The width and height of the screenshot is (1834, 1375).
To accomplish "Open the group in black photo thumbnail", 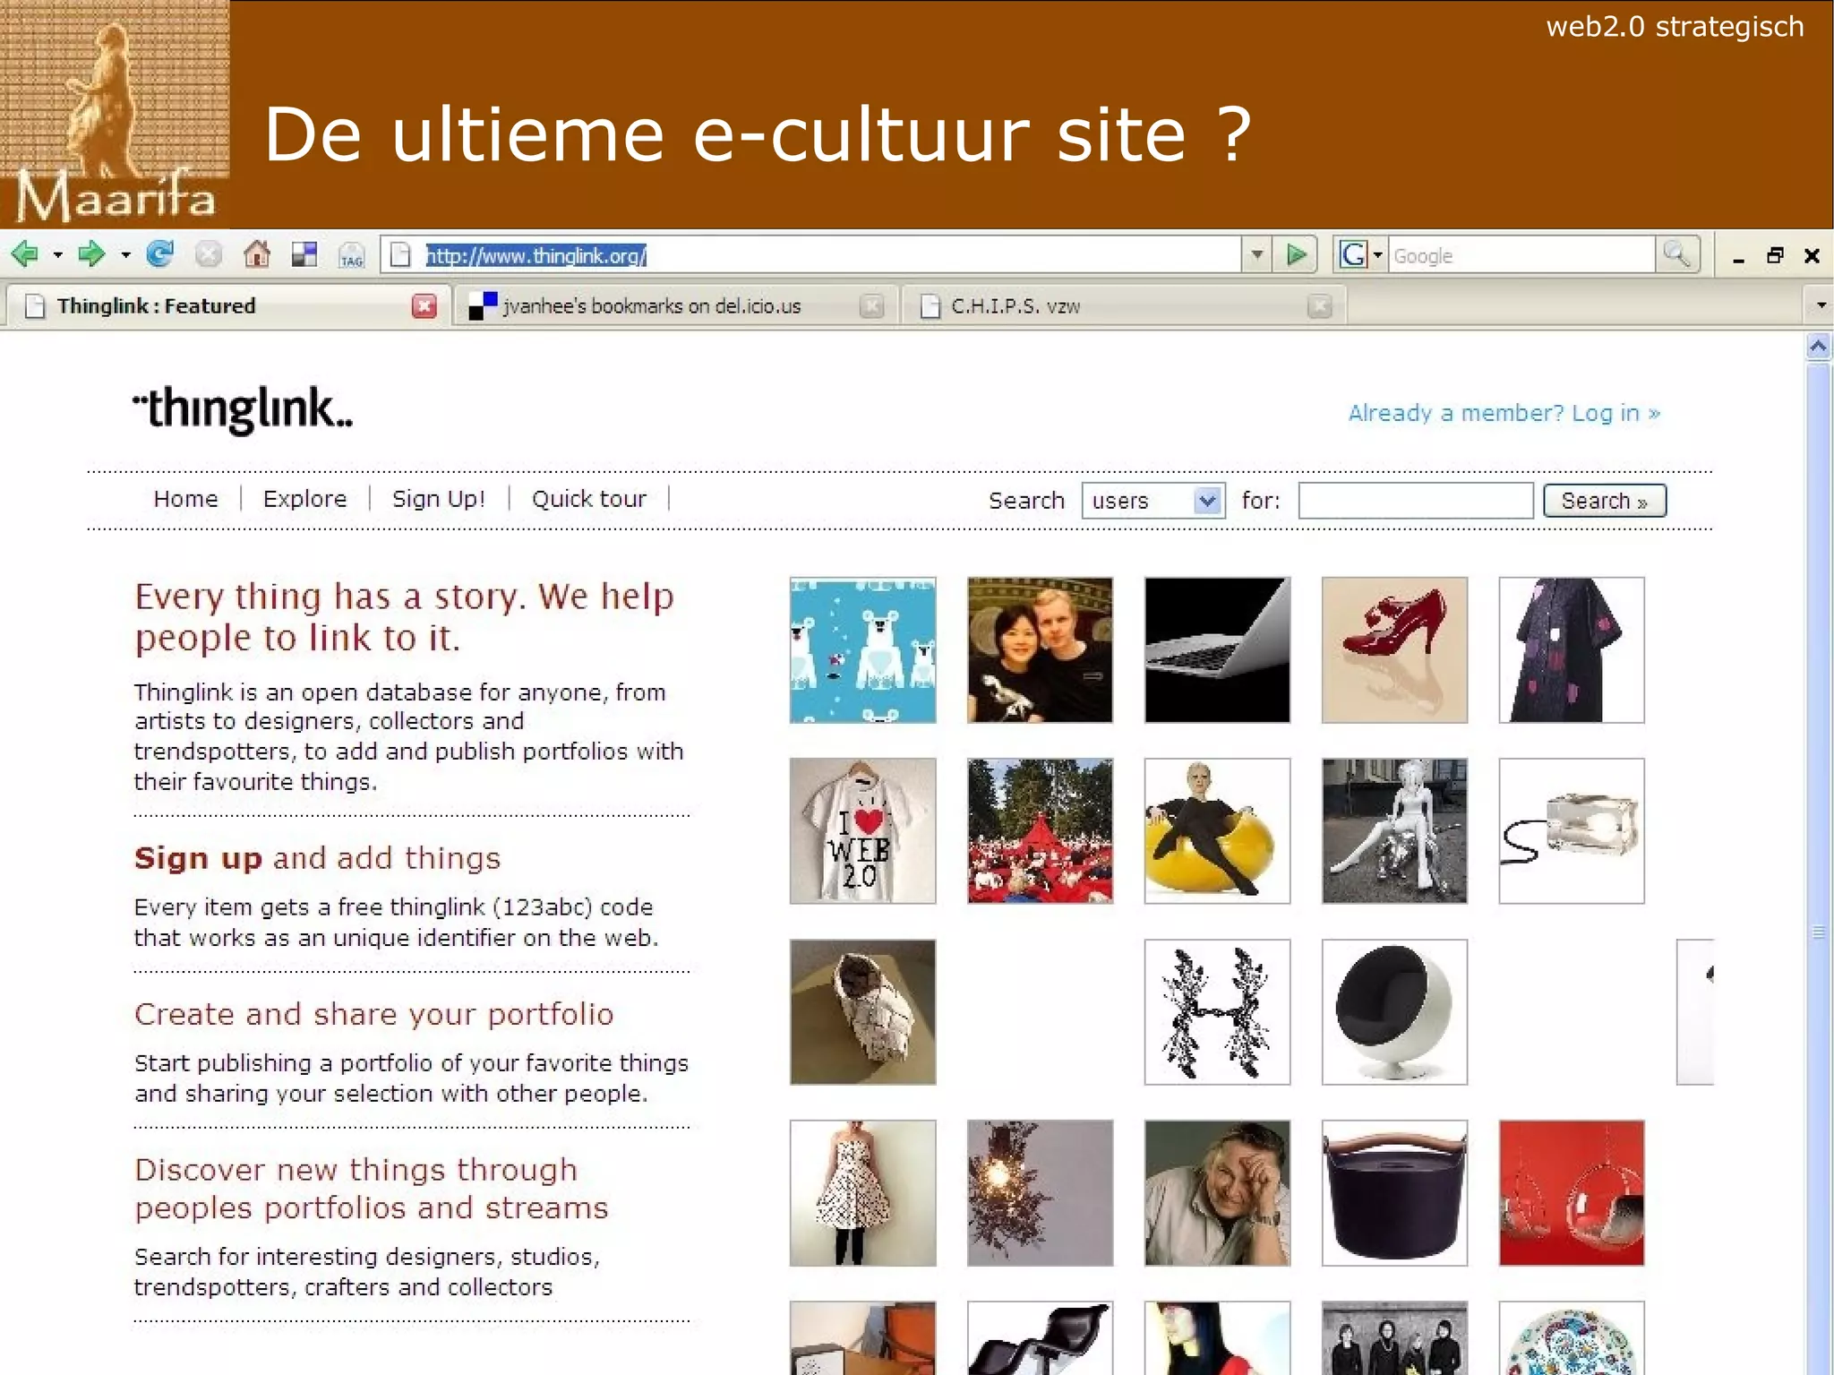I will (x=1394, y=1338).
